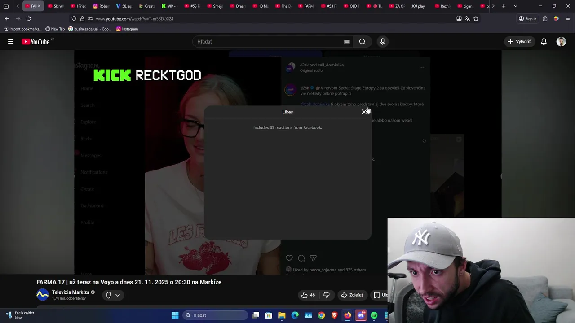
Task: Reload the current browser page
Action: 29,18
